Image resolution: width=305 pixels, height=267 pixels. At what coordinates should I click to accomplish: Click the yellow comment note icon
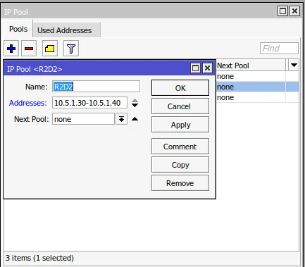(x=50, y=49)
